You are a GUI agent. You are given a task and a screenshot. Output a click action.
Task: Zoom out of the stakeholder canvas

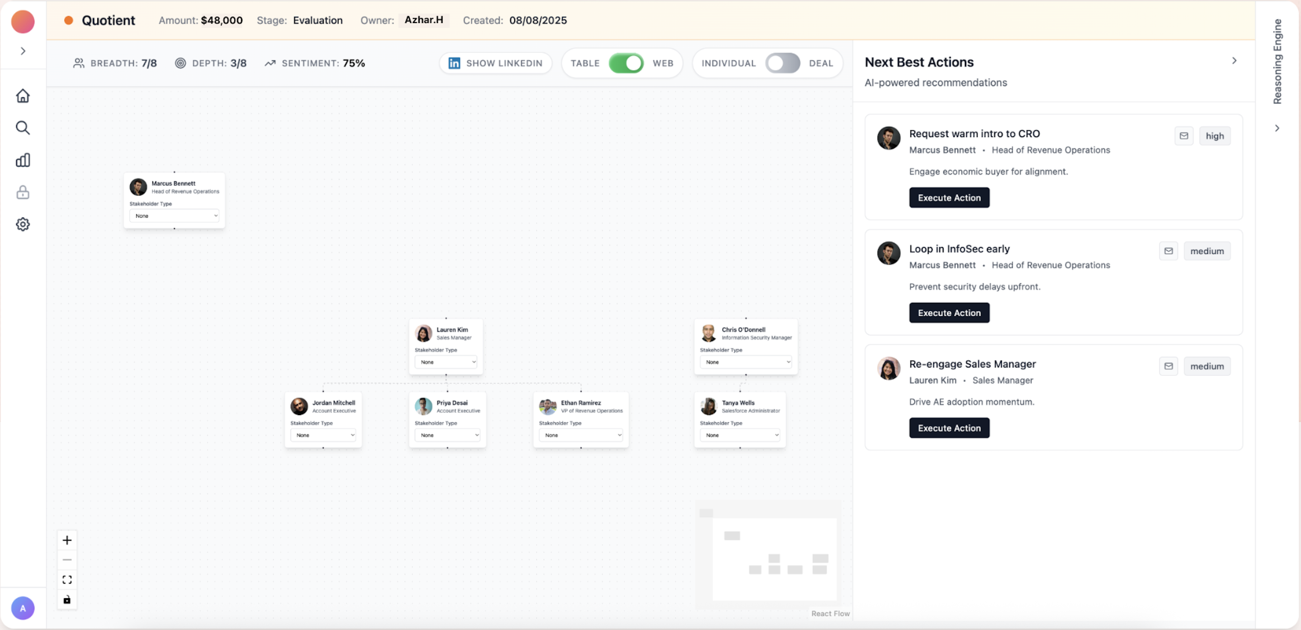[x=67, y=560]
